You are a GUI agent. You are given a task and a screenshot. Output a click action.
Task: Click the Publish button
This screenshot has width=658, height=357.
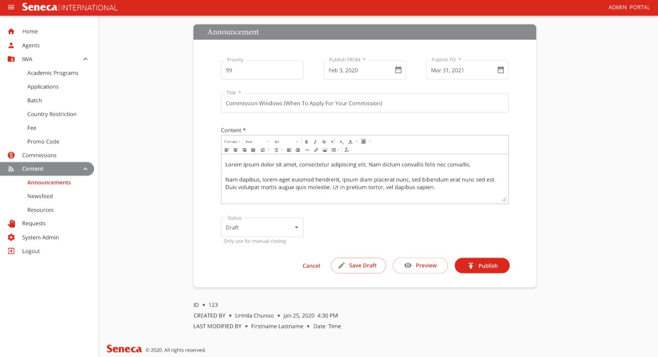(482, 266)
